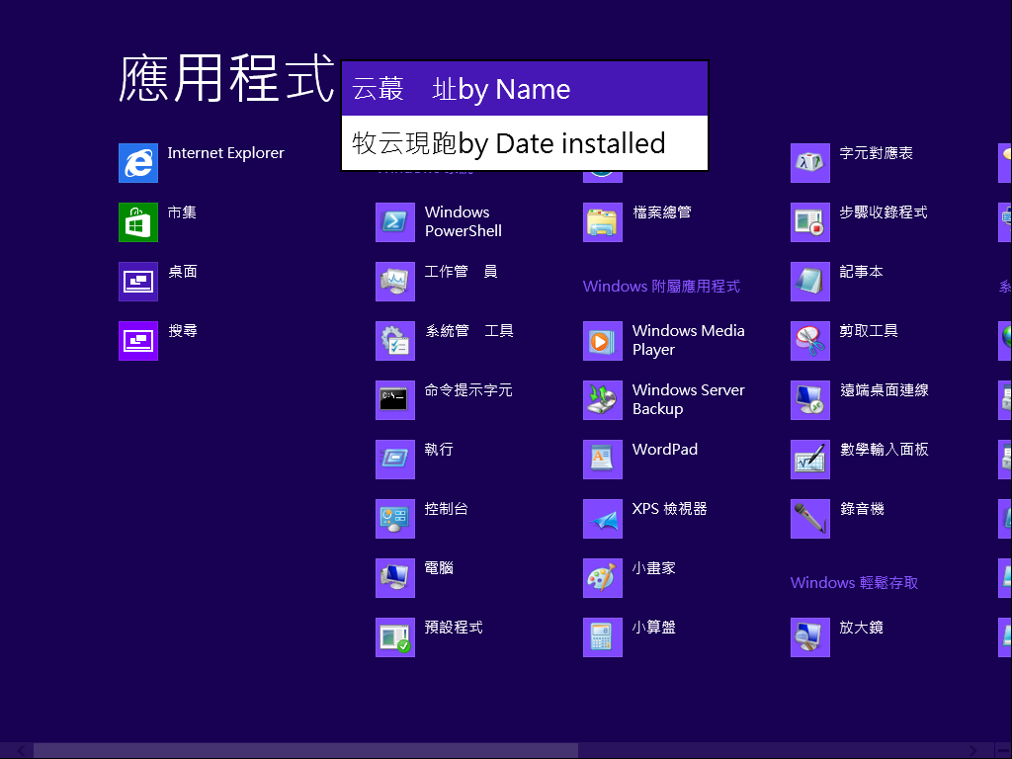Launch Windows Server Backup icon
Image resolution: width=1012 pixels, height=759 pixels.
[x=603, y=400]
